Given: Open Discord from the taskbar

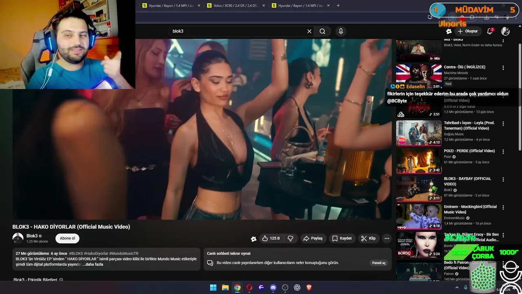Looking at the screenshot, I should 273,287.
